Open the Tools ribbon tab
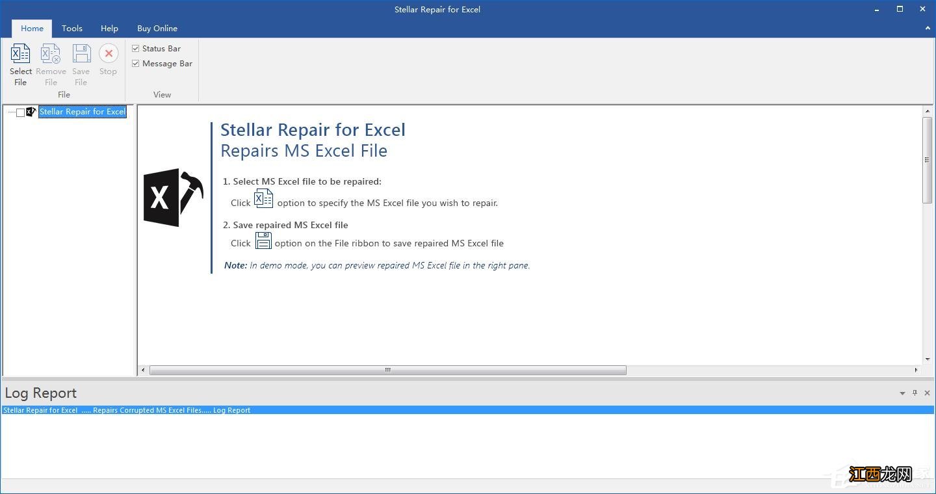The width and height of the screenshot is (936, 494). (72, 29)
